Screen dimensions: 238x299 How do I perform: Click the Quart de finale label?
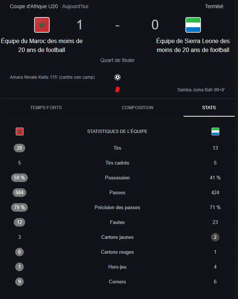[117, 60]
